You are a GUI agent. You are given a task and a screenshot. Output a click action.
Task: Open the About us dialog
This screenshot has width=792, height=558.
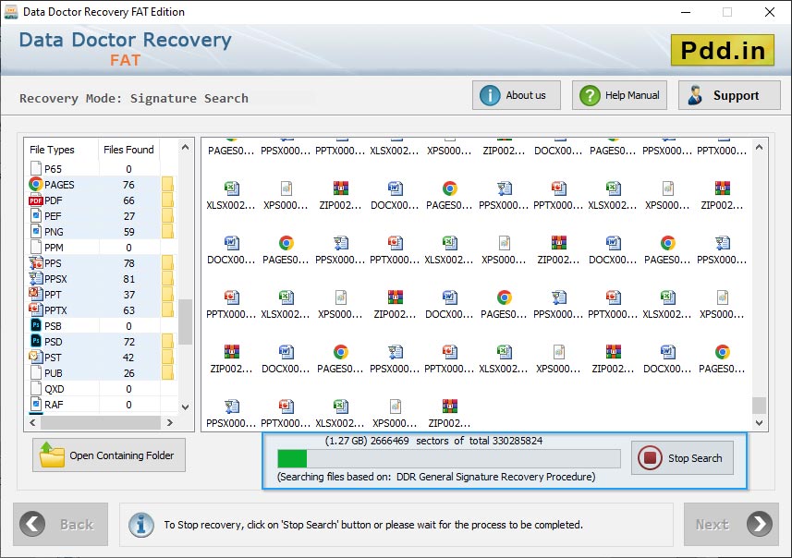tap(517, 95)
